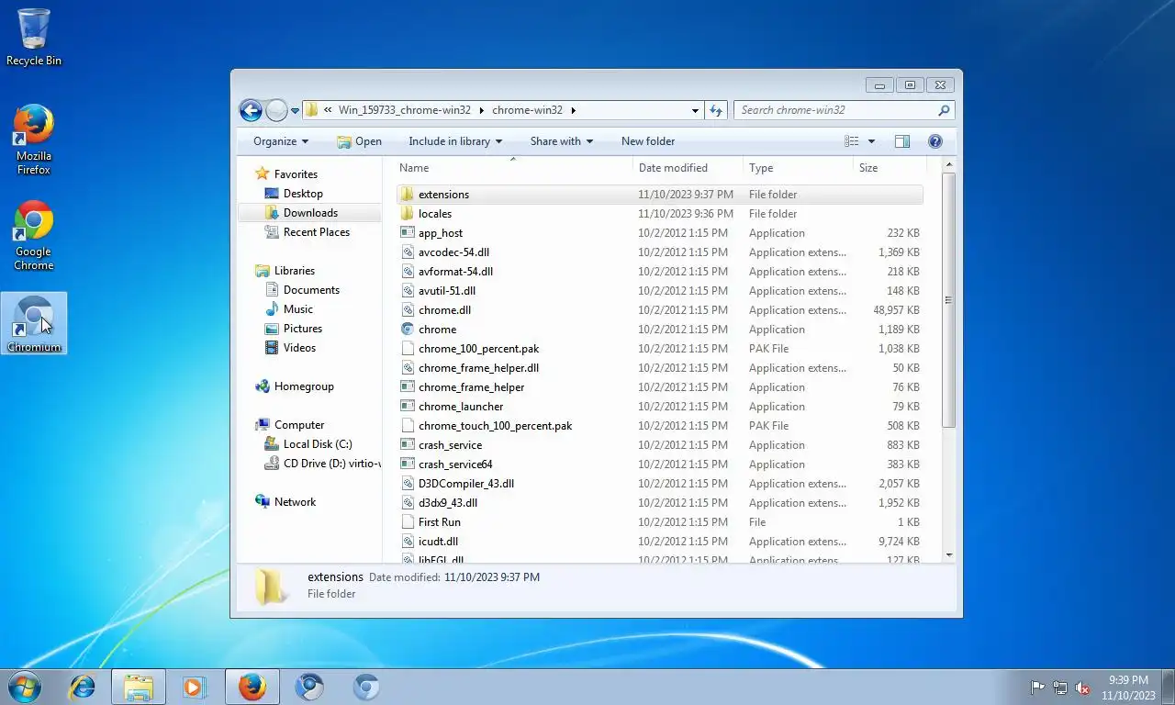The image size is (1175, 705).
Task: Select Downloads in the Favorites pane
Action: 310,213
